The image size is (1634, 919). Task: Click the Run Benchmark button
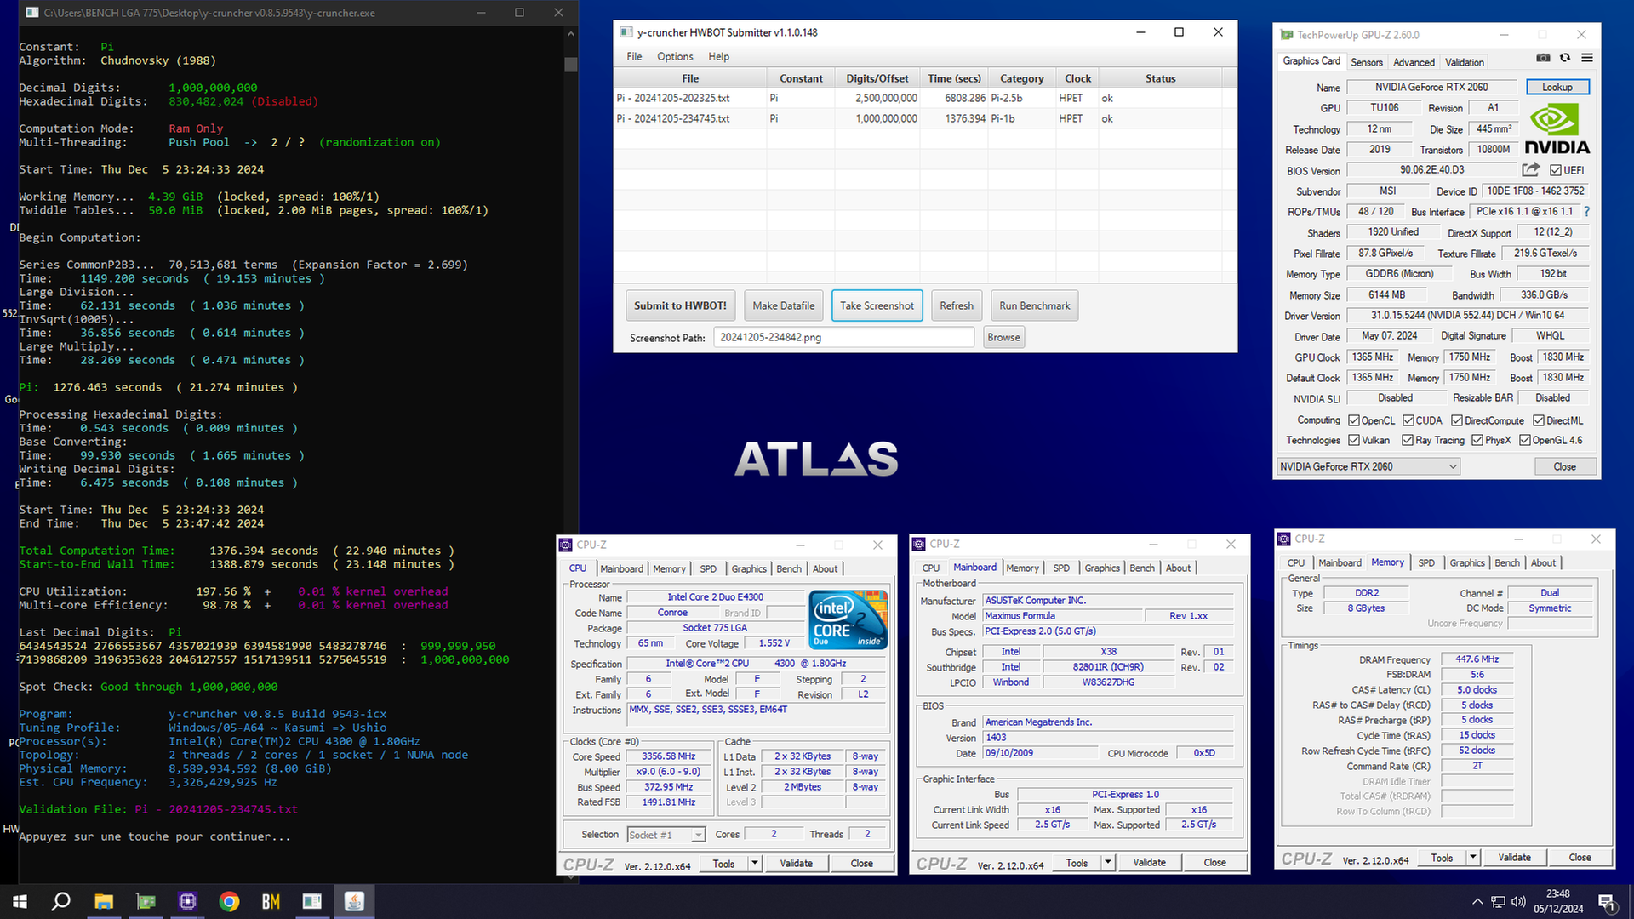[x=1035, y=305]
